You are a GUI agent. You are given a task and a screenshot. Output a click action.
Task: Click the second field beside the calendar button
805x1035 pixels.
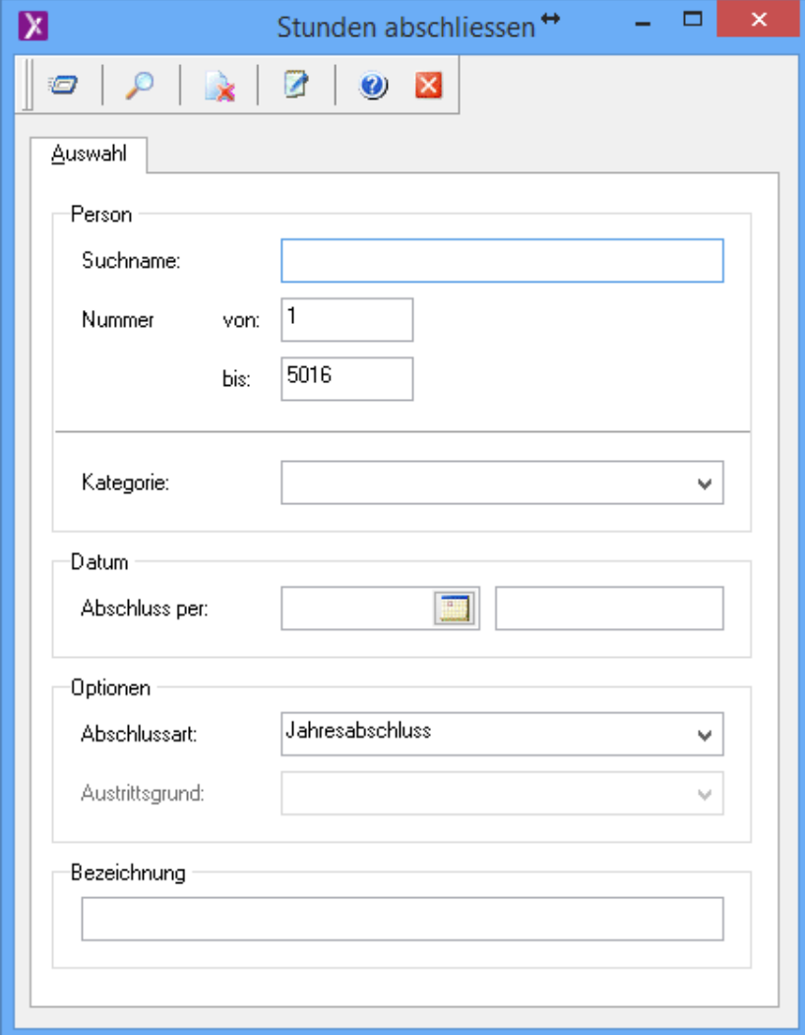tap(609, 609)
